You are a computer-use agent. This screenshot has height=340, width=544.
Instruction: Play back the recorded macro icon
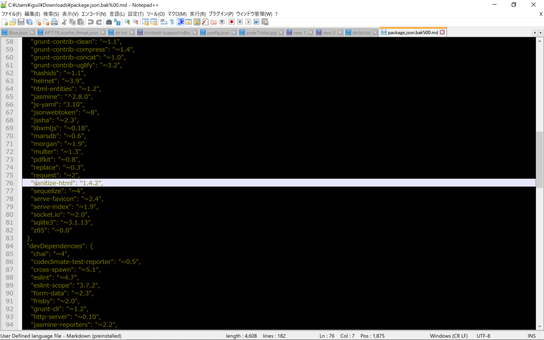pyautogui.click(x=248, y=22)
